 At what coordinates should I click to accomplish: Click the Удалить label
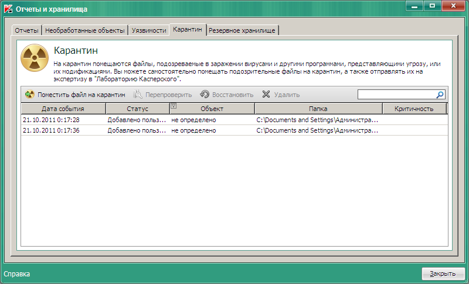pos(287,95)
